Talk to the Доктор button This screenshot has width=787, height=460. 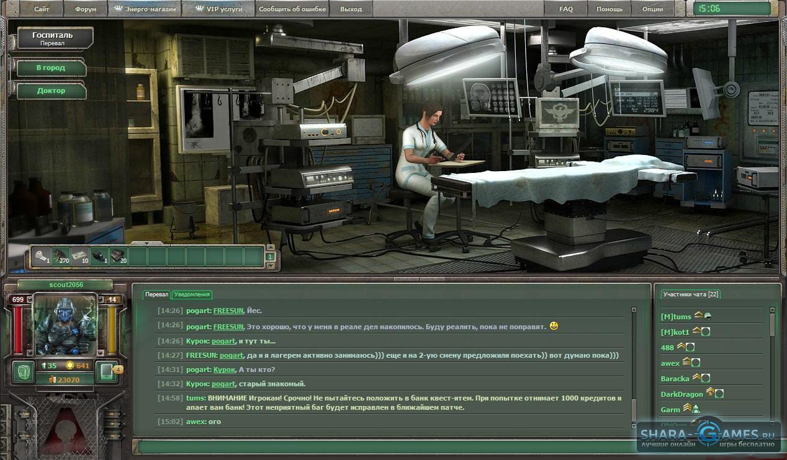pyautogui.click(x=51, y=91)
